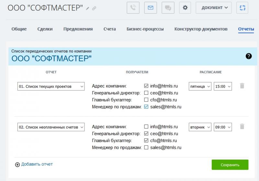Click the phone call icon button
259x181 pixels.
click(x=133, y=8)
